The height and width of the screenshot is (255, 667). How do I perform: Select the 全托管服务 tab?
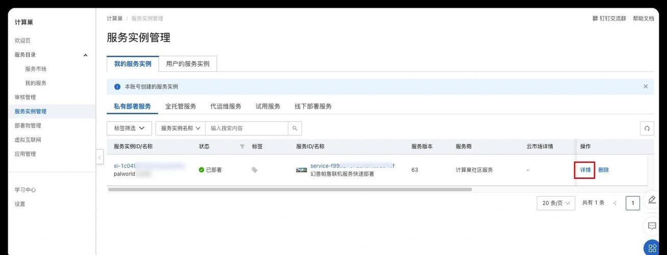[x=181, y=106]
